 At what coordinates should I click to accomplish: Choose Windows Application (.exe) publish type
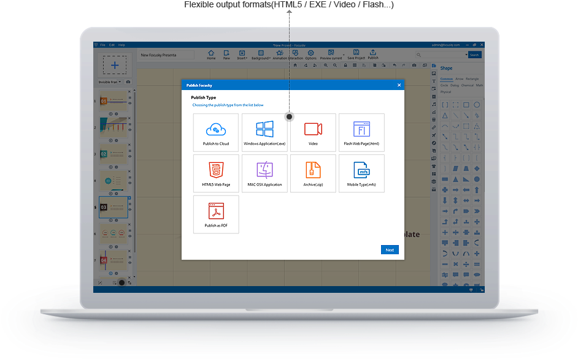[x=264, y=132]
